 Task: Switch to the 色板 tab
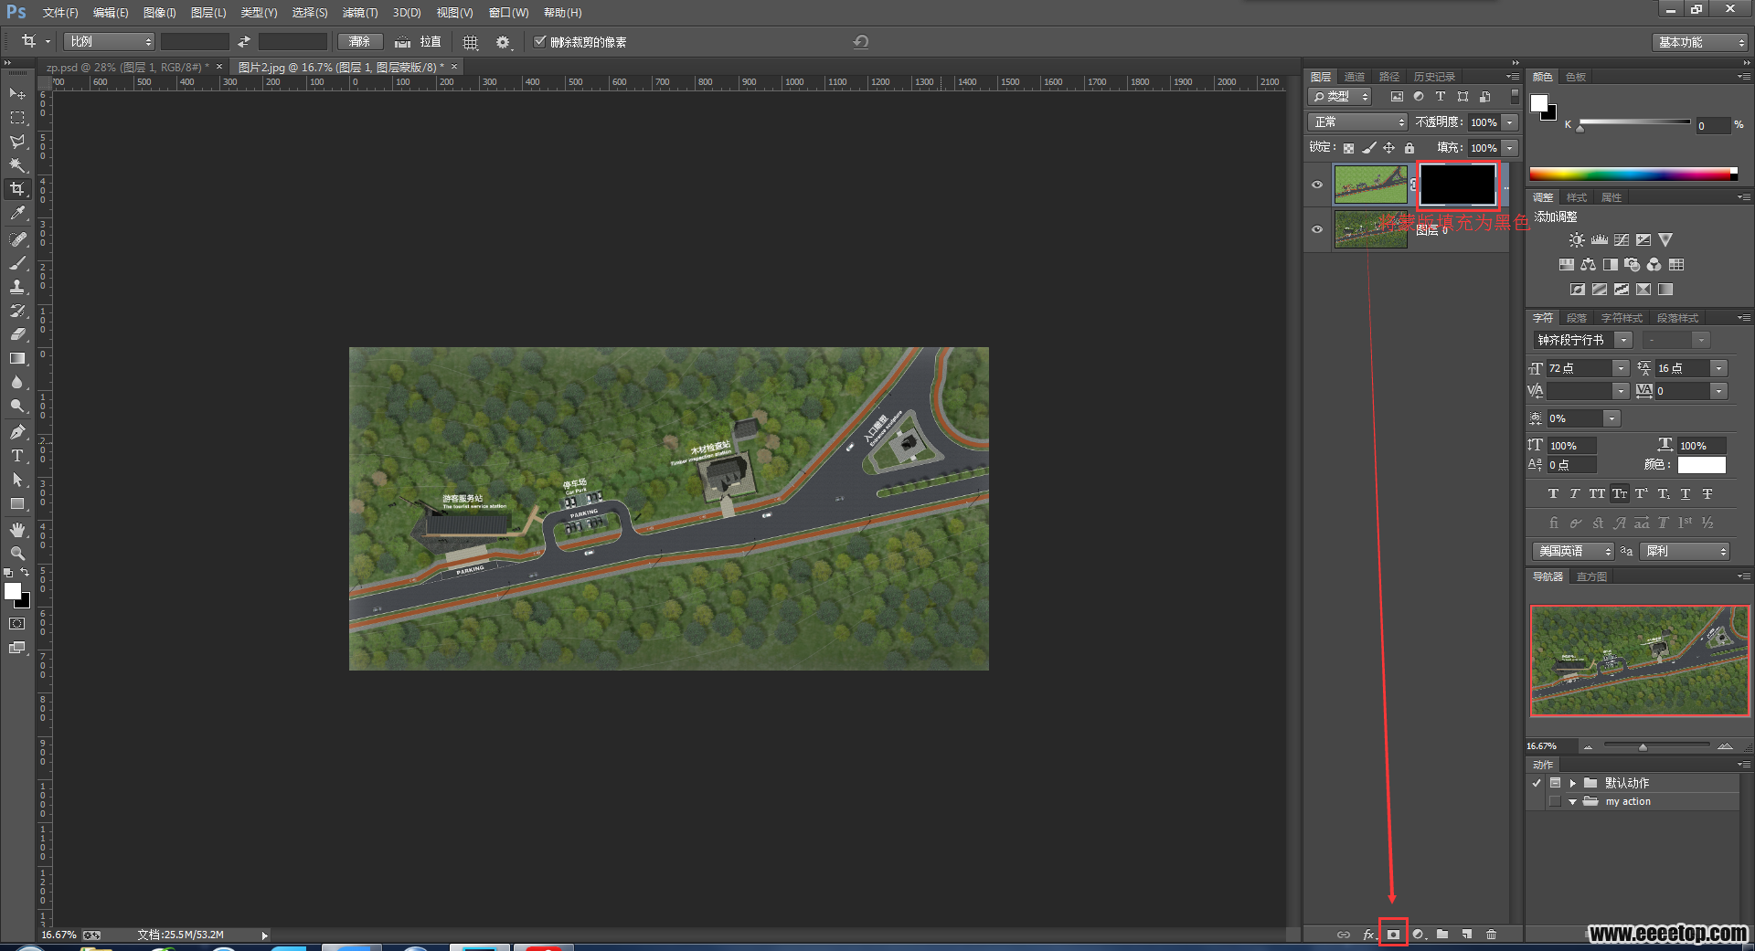coord(1576,77)
